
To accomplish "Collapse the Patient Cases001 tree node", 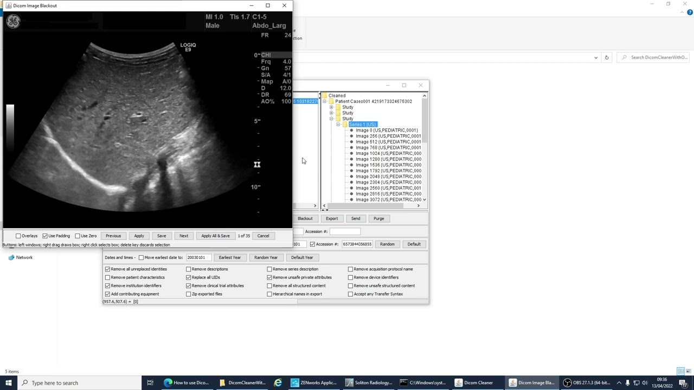I will [325, 101].
